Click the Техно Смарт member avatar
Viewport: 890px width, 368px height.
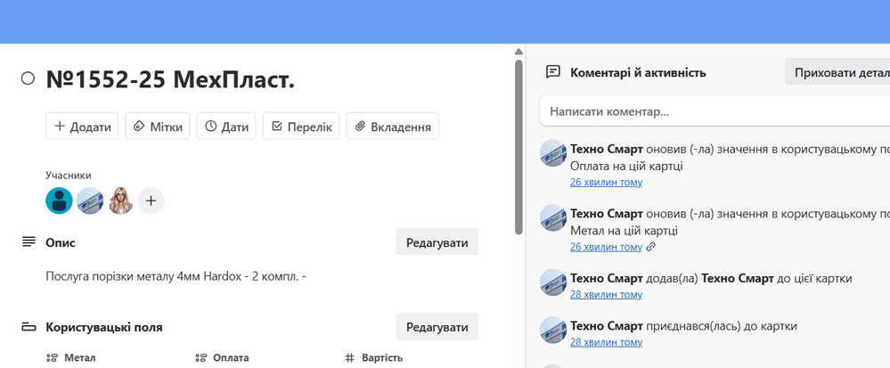[x=90, y=200]
